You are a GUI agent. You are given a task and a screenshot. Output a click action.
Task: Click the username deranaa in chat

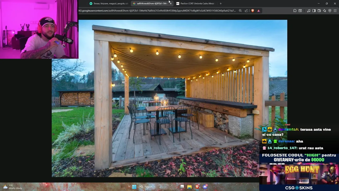(x=286, y=141)
